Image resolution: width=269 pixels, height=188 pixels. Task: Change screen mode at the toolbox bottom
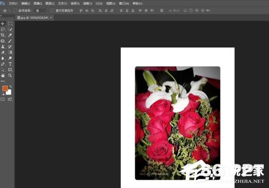(x=10, y=99)
